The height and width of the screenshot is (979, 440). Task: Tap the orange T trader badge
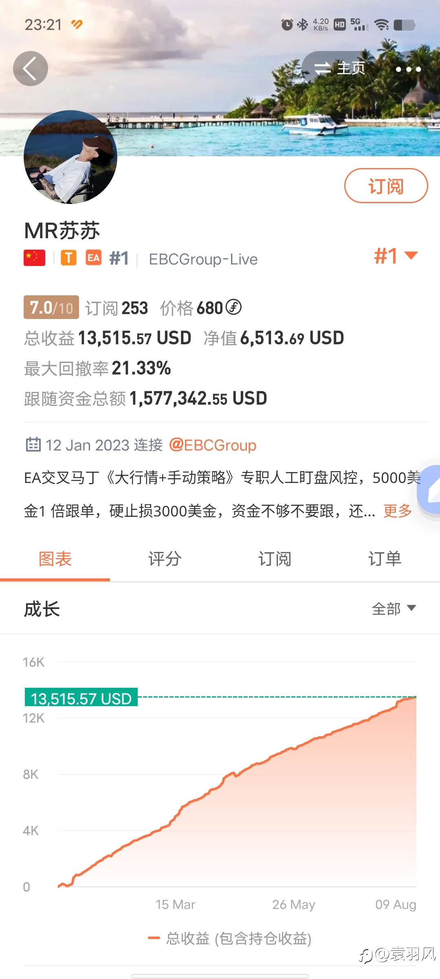tap(69, 258)
